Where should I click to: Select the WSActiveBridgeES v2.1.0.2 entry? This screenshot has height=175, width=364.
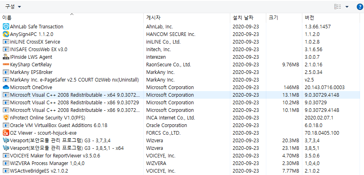pyautogui.click(x=181, y=171)
